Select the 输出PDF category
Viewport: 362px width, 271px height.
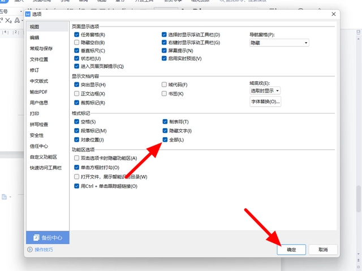(48, 91)
